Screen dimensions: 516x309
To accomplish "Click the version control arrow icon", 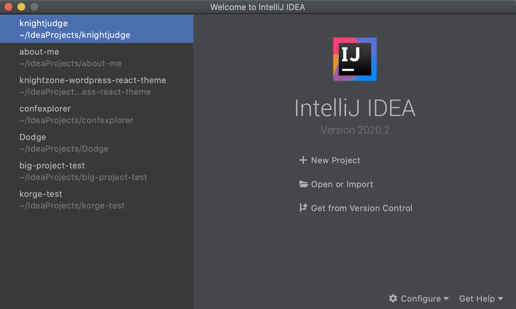I will coord(303,208).
